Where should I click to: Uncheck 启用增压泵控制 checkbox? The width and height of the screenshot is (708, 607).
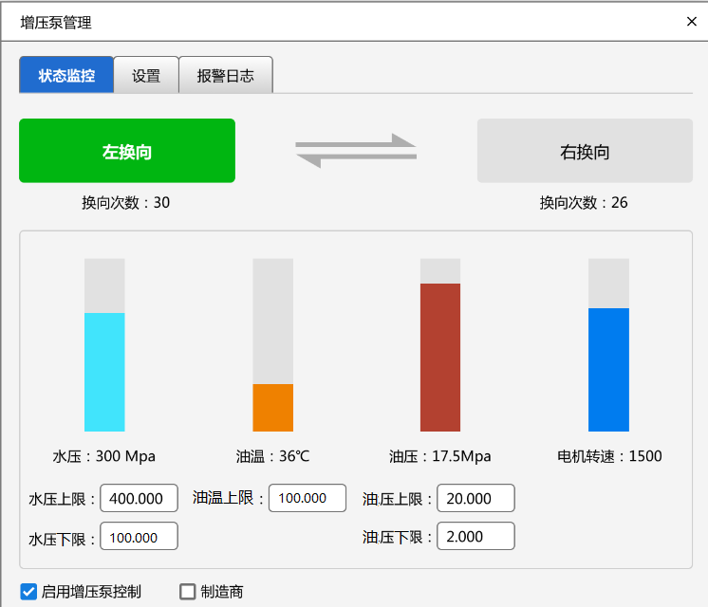tap(28, 592)
